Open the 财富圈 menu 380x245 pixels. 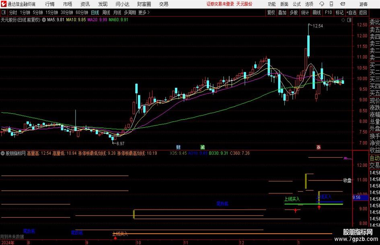coord(144,4)
